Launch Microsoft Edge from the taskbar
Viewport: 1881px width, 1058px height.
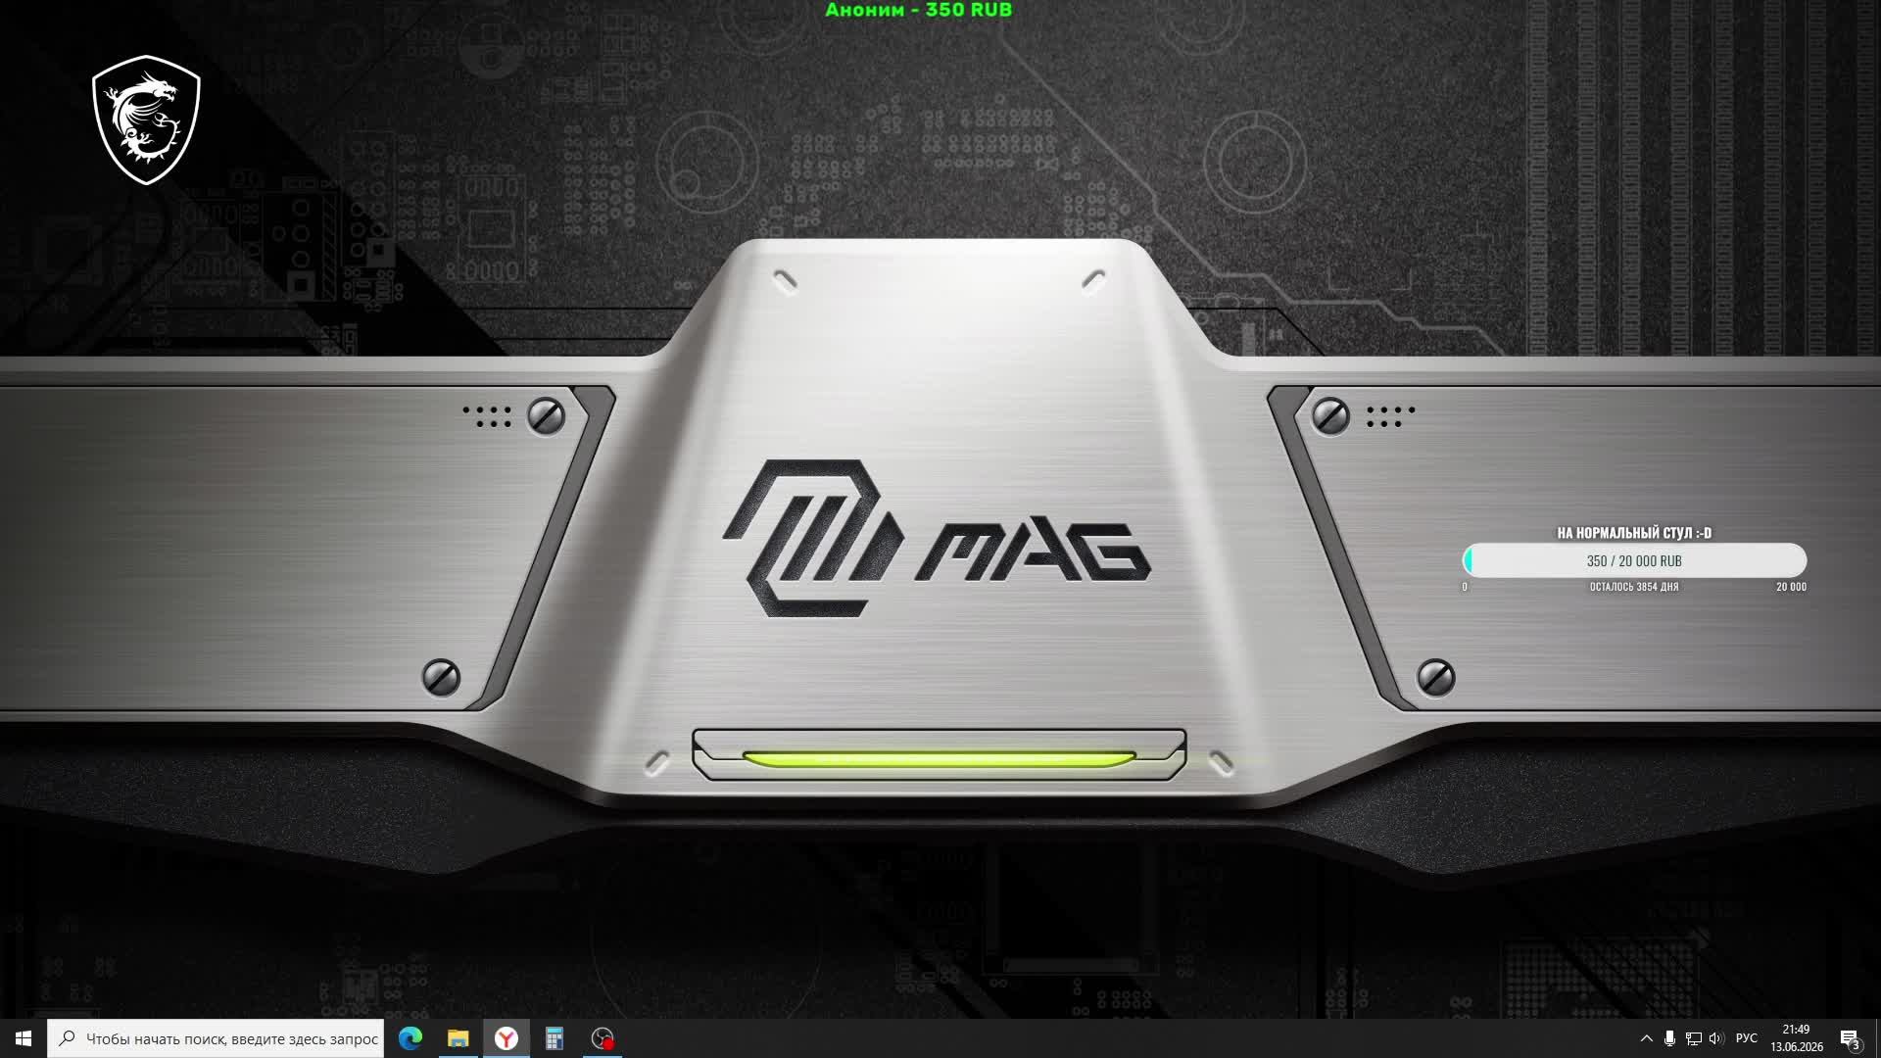coord(410,1038)
